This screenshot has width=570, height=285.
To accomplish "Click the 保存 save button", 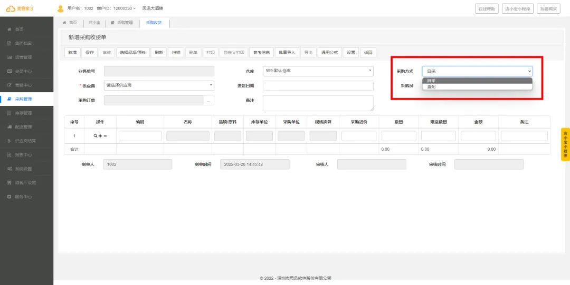I will coord(90,53).
